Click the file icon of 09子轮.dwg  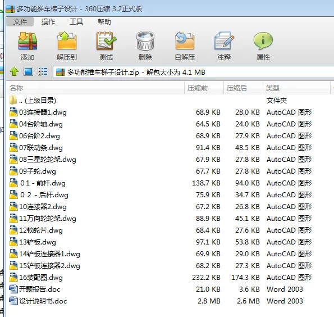(13, 171)
